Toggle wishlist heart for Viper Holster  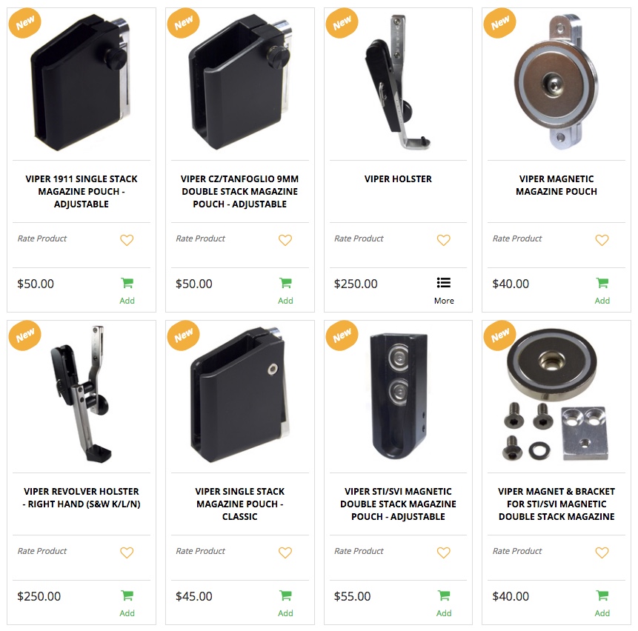[x=444, y=240]
